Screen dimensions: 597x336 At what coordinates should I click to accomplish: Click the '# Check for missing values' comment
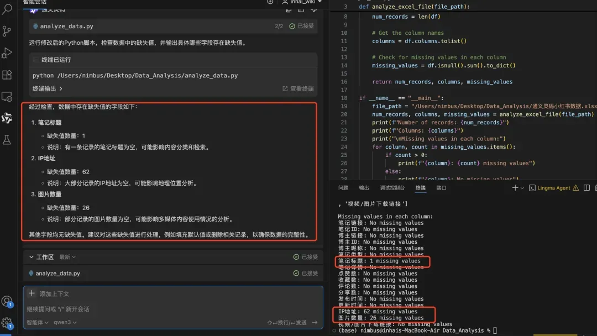[x=439, y=57]
